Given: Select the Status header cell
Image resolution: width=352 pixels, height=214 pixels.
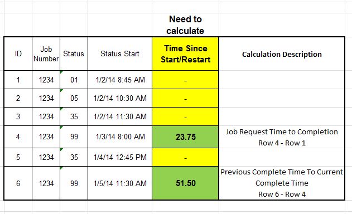Looking at the screenshot, I should coord(74,54).
